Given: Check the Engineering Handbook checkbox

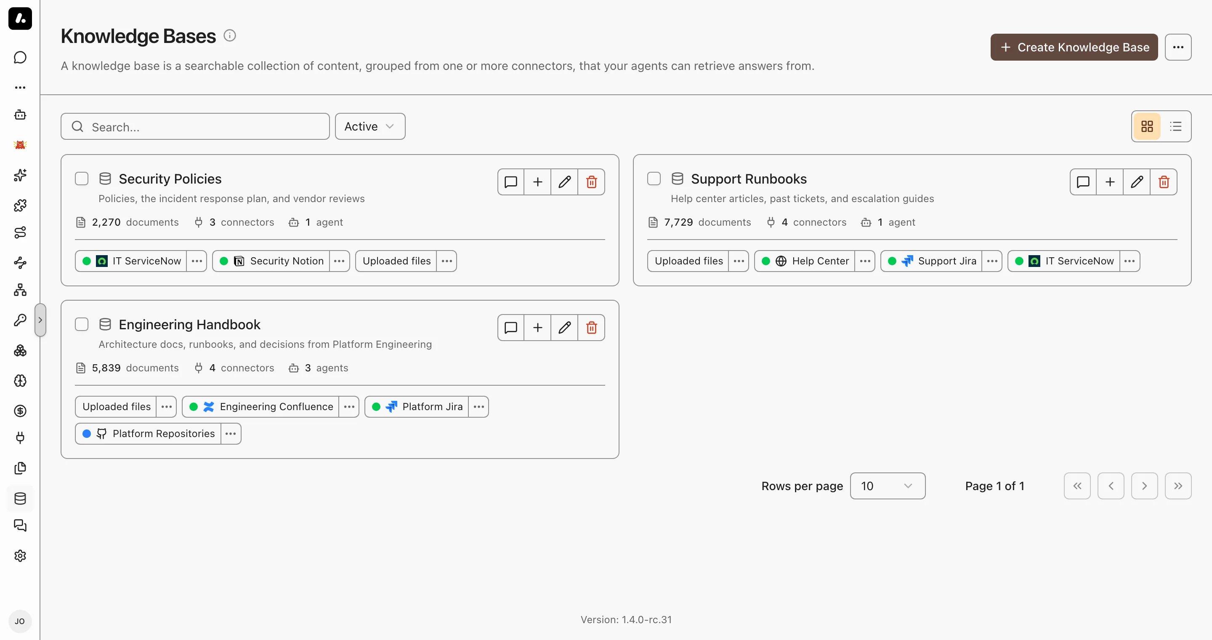Looking at the screenshot, I should (81, 325).
